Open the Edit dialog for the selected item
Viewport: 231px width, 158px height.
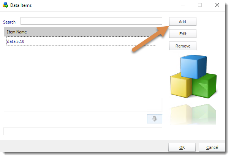coord(182,34)
